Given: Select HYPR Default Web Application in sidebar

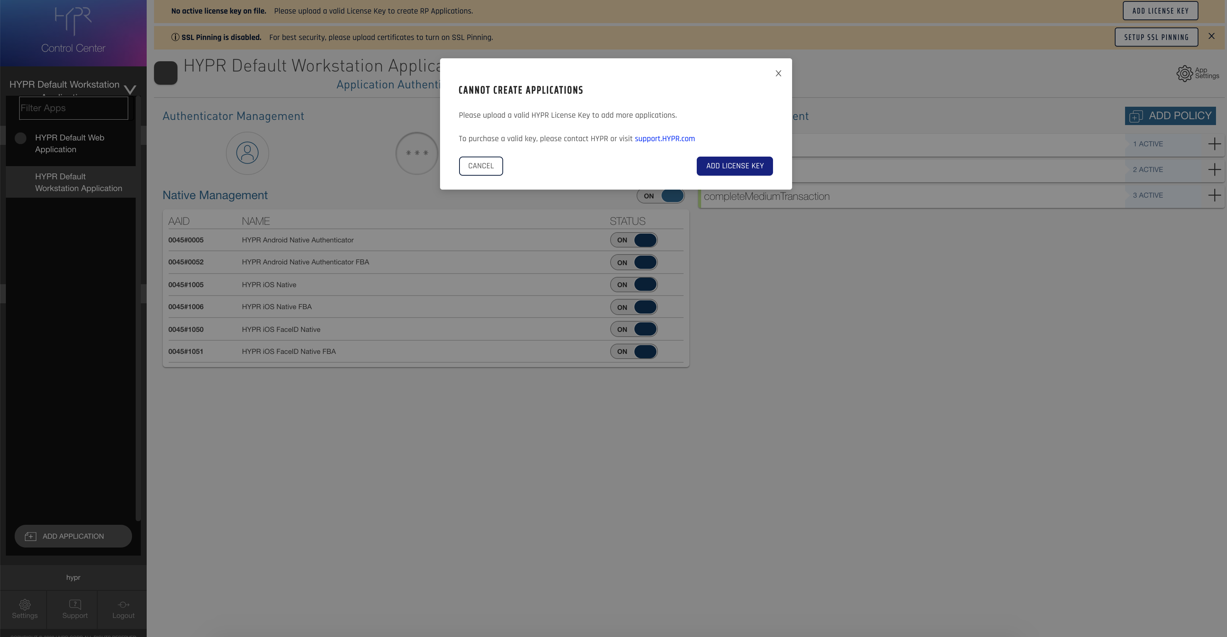Looking at the screenshot, I should pos(70,143).
